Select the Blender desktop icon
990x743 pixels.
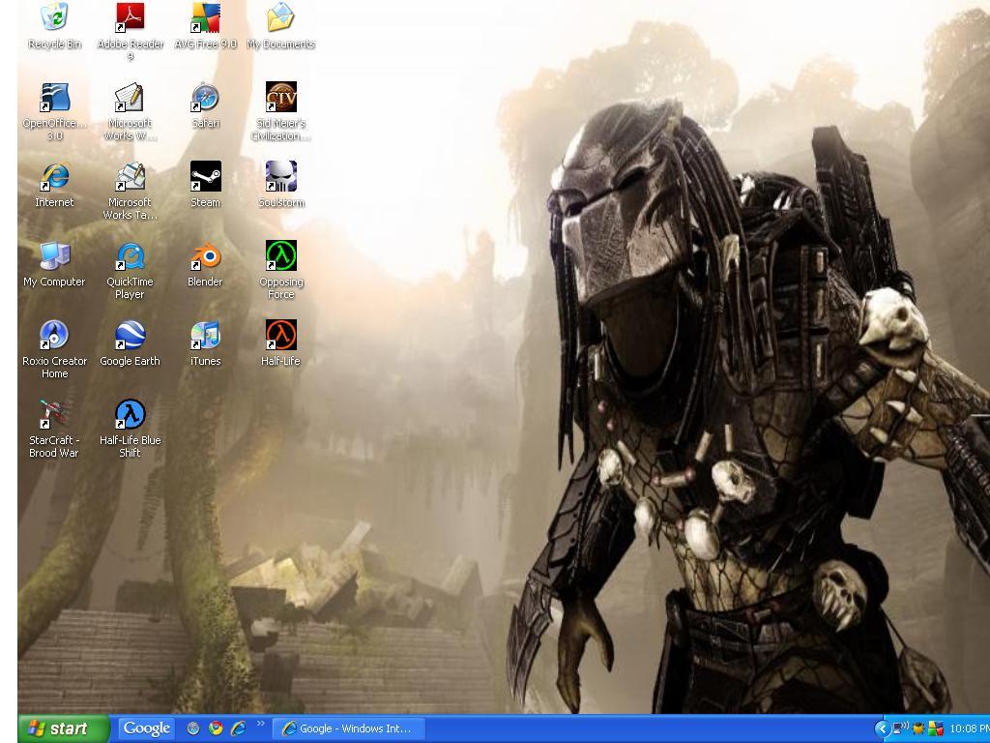pos(205,256)
